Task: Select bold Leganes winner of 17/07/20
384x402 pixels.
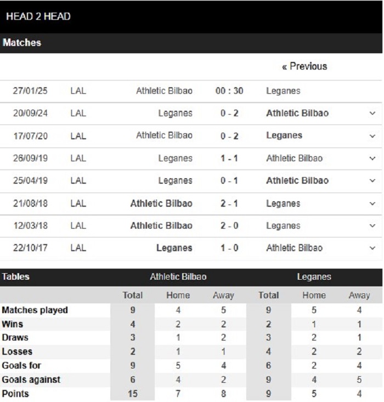Action: [x=284, y=135]
